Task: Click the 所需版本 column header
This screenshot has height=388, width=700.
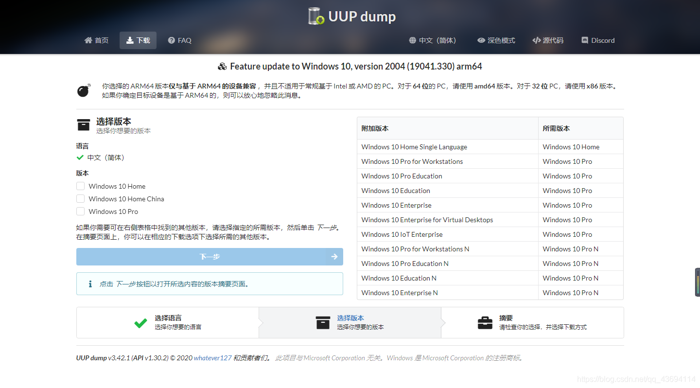Action: (x=580, y=128)
